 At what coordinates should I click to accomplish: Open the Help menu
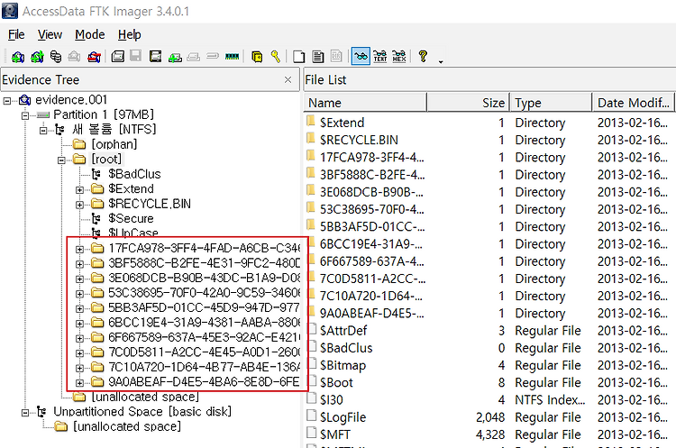pos(129,34)
